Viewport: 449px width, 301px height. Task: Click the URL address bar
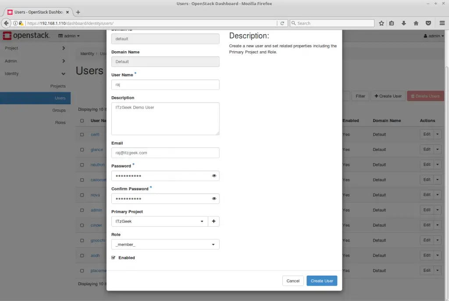coord(151,23)
